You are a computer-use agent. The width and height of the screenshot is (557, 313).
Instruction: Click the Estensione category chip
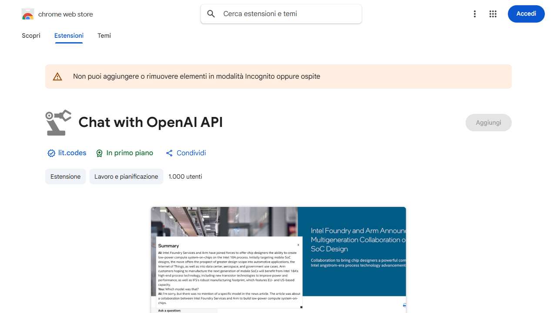(x=65, y=176)
